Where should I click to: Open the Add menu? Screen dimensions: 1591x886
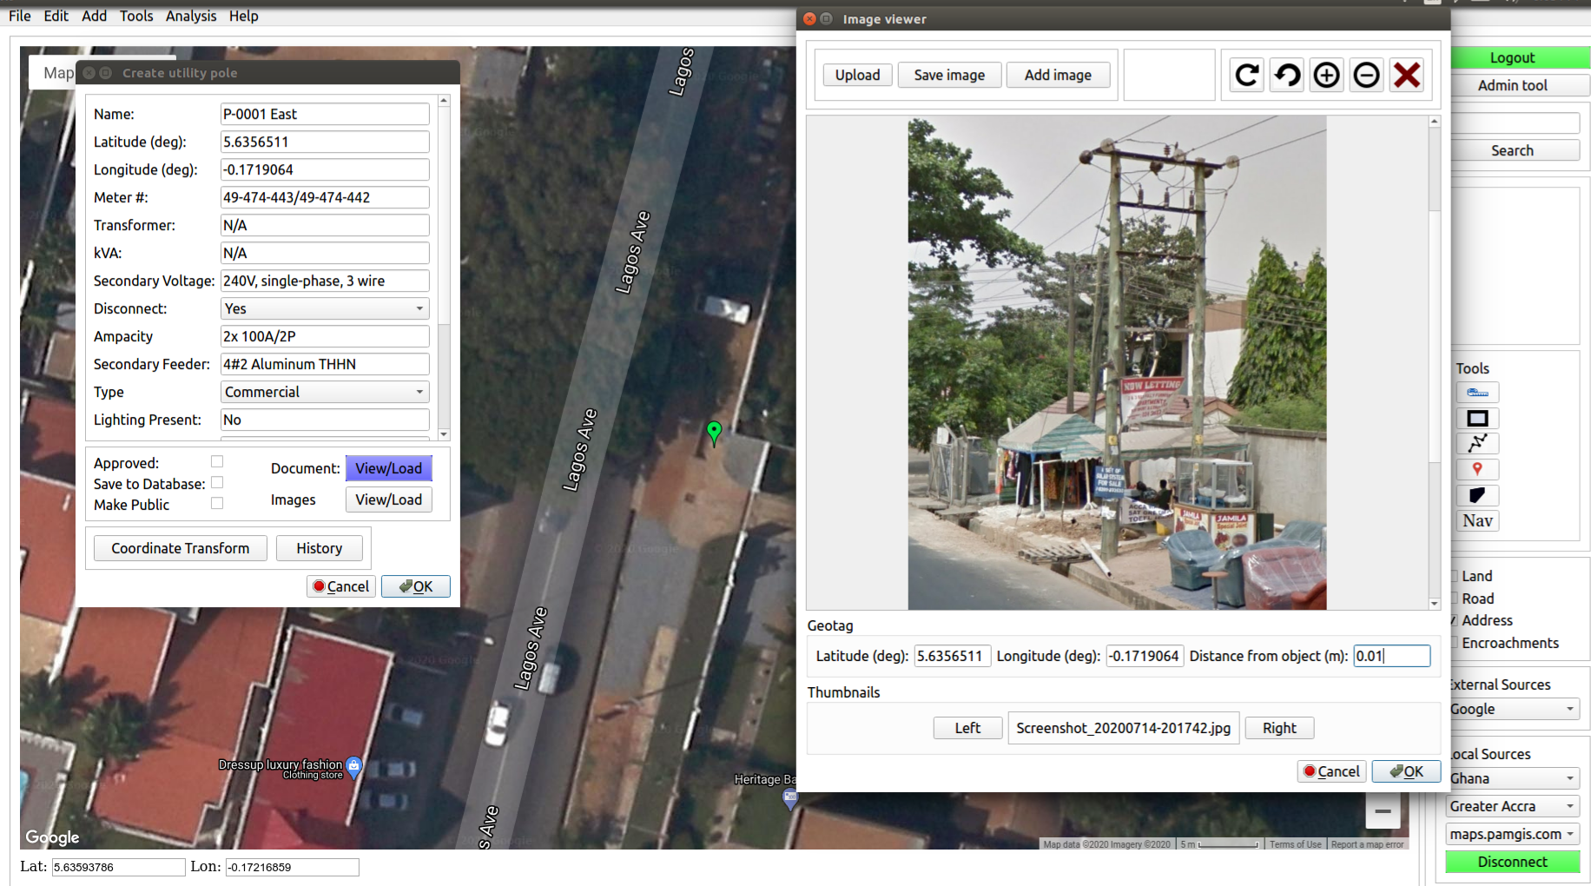[x=94, y=16]
